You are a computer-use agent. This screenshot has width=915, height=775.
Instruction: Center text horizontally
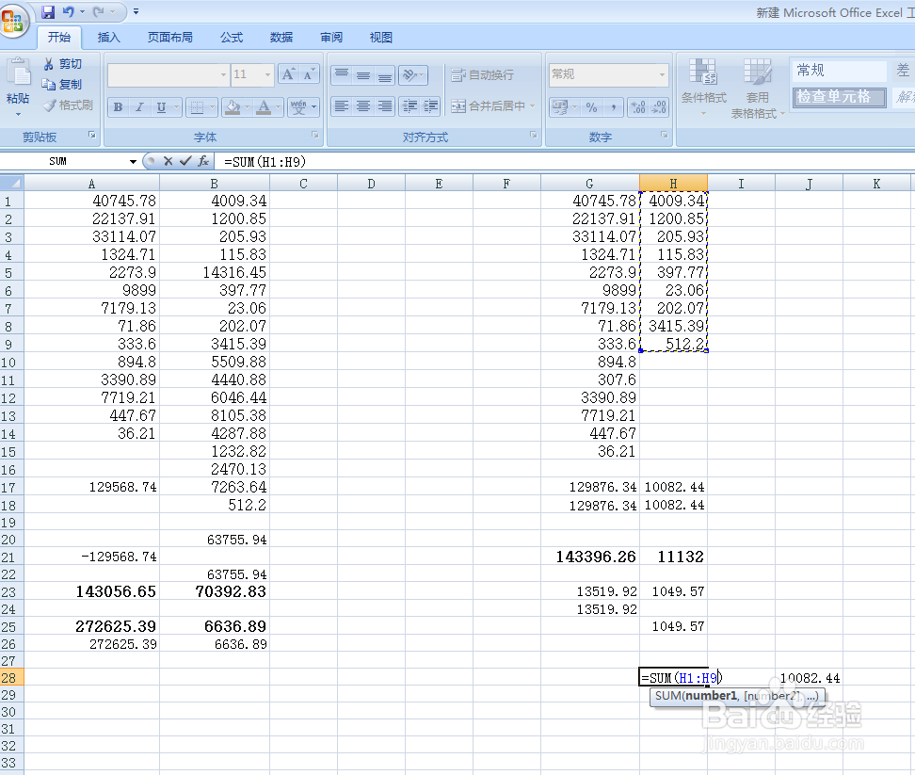click(x=363, y=106)
